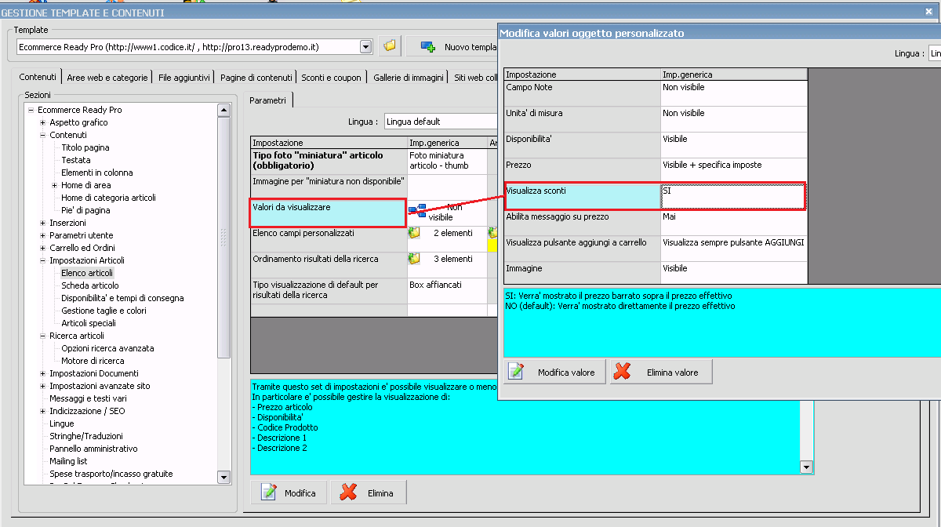Select Pannello amministrativo tree item
This screenshot has height=527, width=941.
93,449
